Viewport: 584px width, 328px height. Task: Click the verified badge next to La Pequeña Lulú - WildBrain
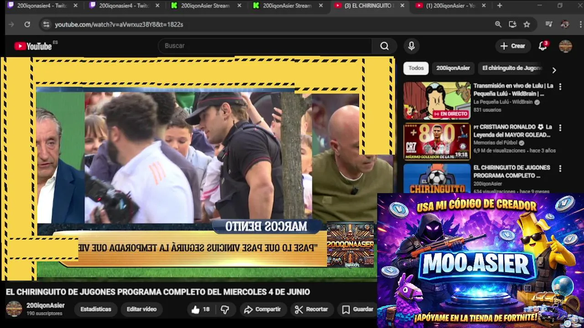click(537, 102)
